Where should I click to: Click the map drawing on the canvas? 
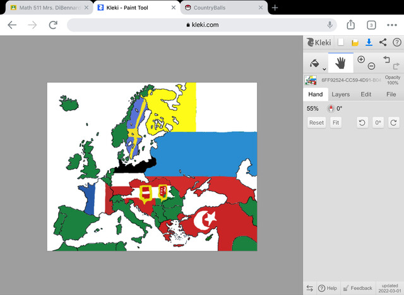pyautogui.click(x=152, y=166)
